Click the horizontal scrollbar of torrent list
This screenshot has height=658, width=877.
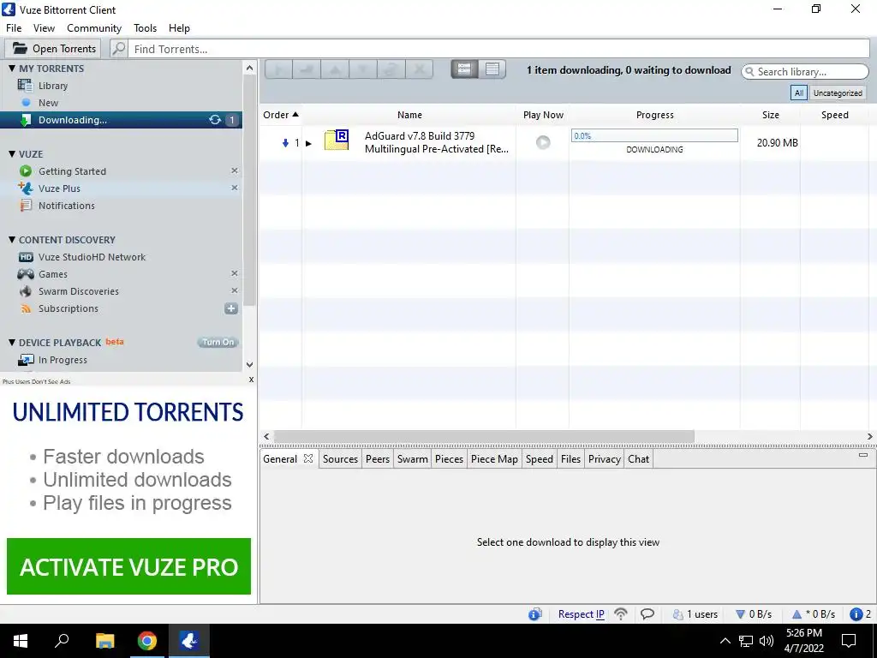click(x=485, y=436)
